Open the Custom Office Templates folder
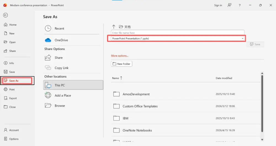The height and width of the screenshot is (146, 276). [186, 106]
